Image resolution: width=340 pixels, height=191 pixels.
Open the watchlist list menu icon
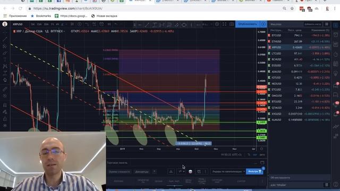pos(327,24)
